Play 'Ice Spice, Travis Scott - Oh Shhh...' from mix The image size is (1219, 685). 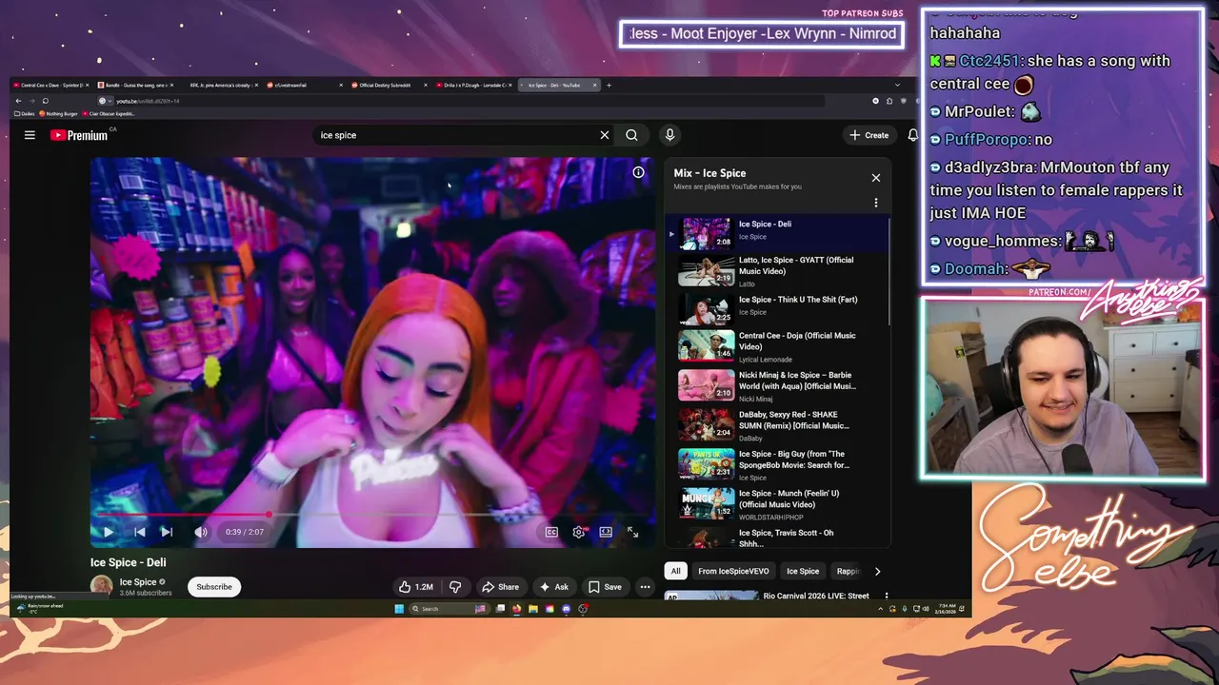pos(776,538)
